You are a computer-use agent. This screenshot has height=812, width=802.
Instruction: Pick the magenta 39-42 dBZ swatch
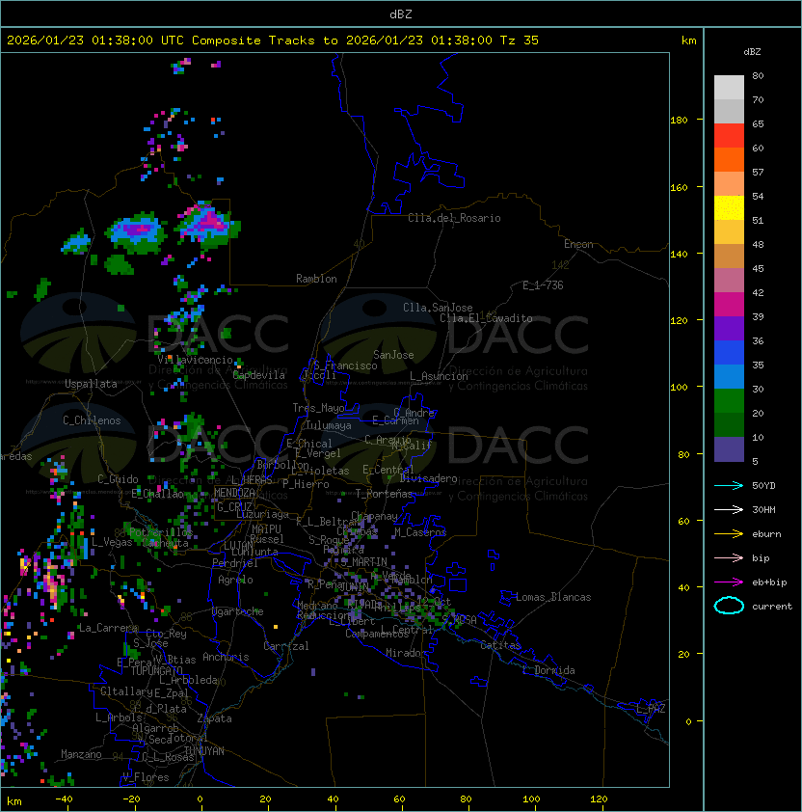coord(729,304)
